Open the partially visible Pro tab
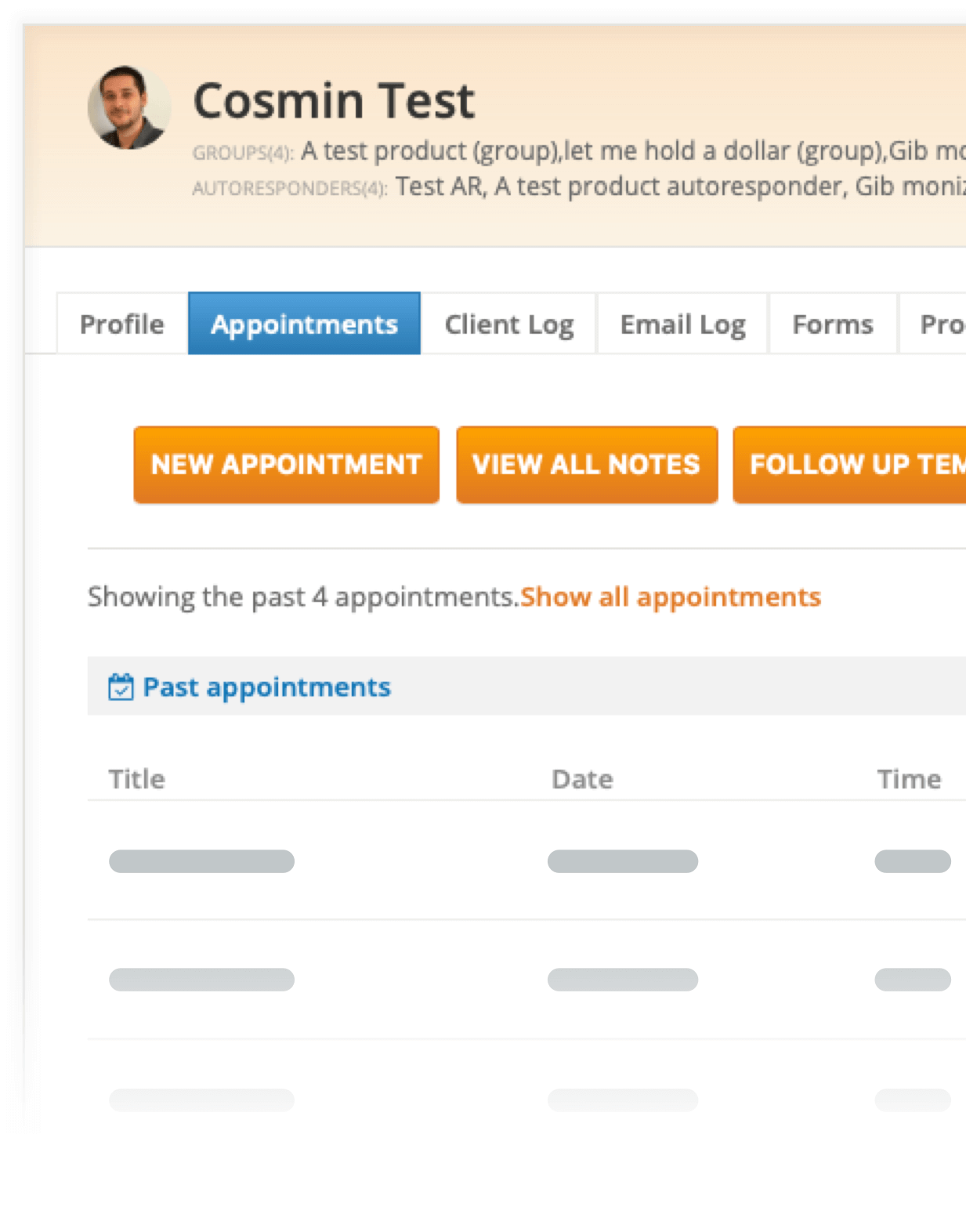Screen dimensions: 966x1232 933,324
